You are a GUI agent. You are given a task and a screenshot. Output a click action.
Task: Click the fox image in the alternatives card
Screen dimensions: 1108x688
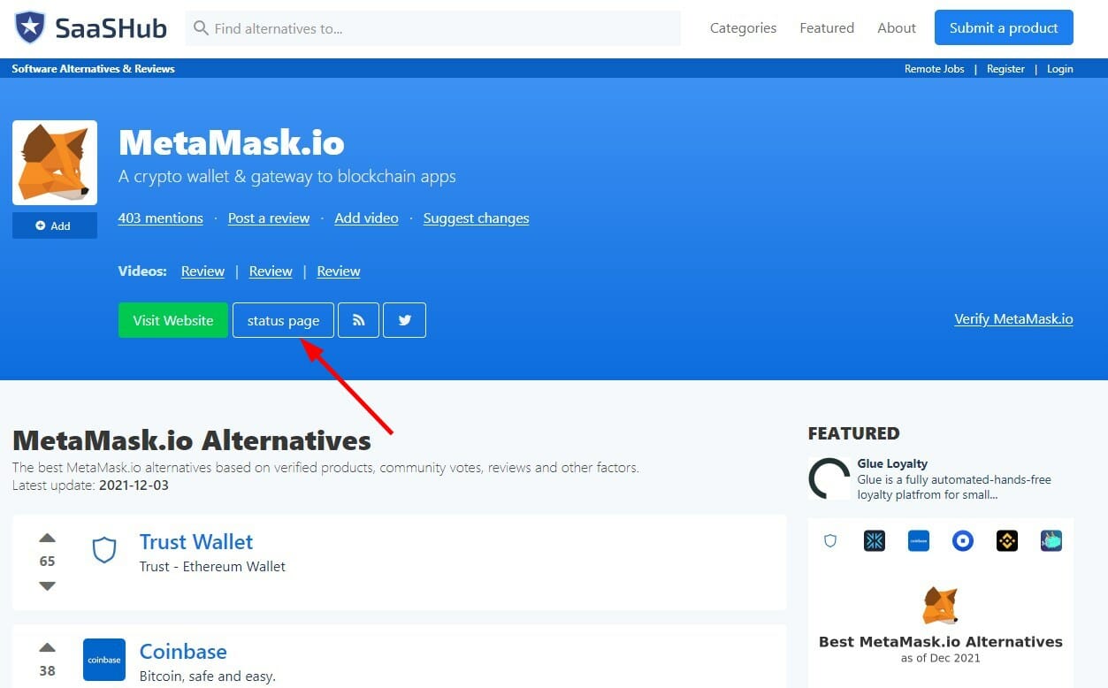(x=940, y=606)
